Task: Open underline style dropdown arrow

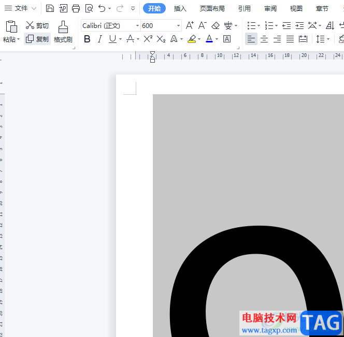Action: click(120, 39)
